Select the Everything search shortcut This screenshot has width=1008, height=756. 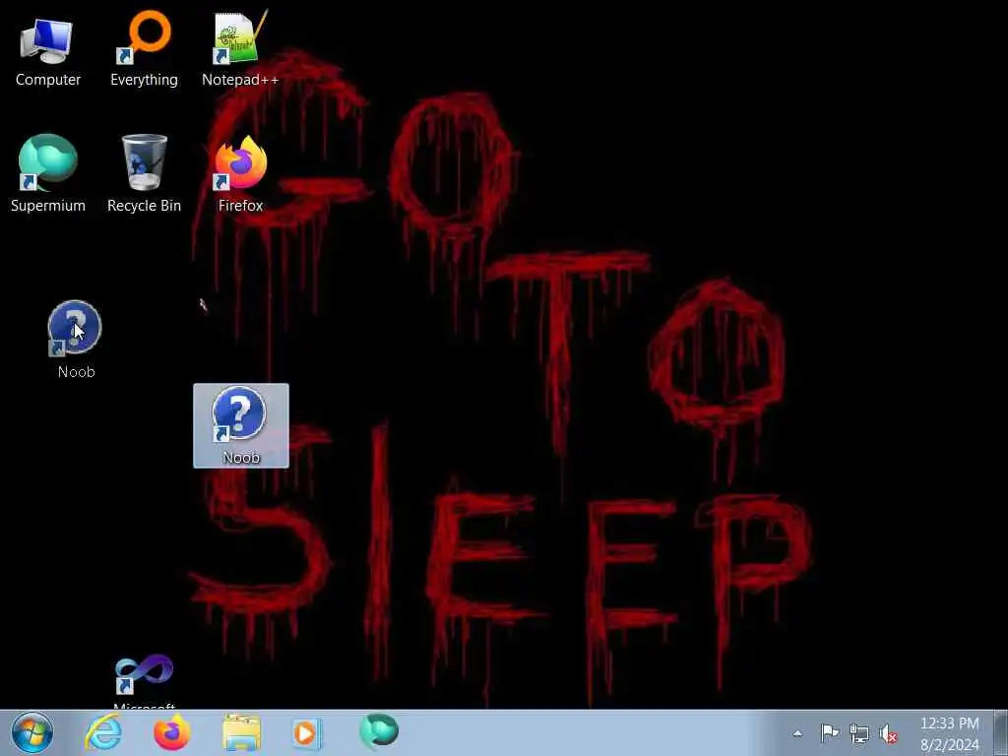[x=144, y=50]
